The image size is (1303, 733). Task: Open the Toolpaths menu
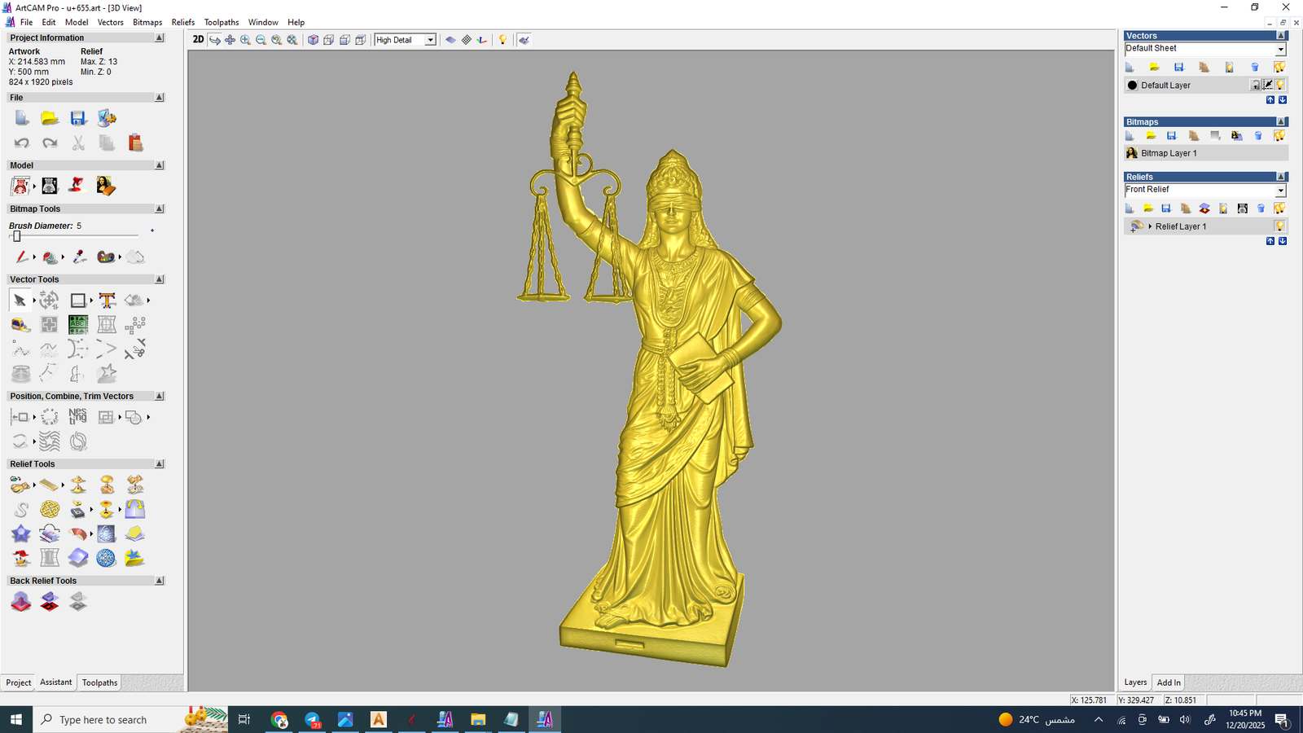tap(221, 22)
